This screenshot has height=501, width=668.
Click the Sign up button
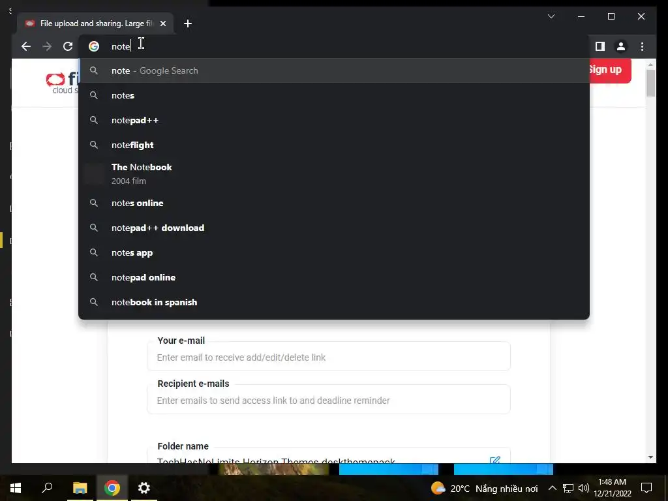pyautogui.click(x=610, y=70)
